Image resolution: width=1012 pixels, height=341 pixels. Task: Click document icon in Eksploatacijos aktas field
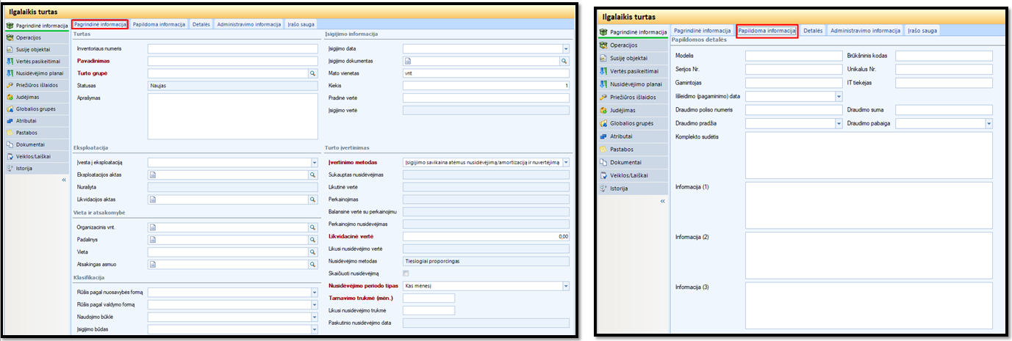coord(152,175)
